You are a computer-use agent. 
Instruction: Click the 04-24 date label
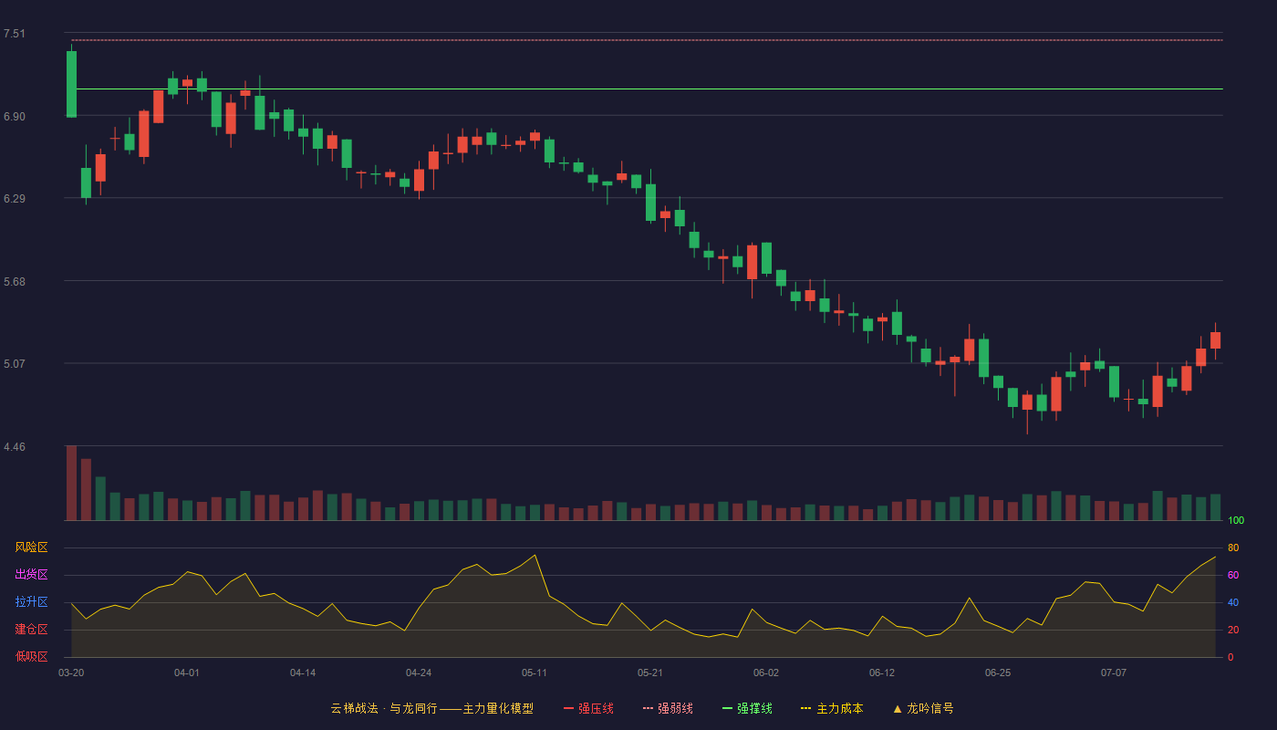419,673
